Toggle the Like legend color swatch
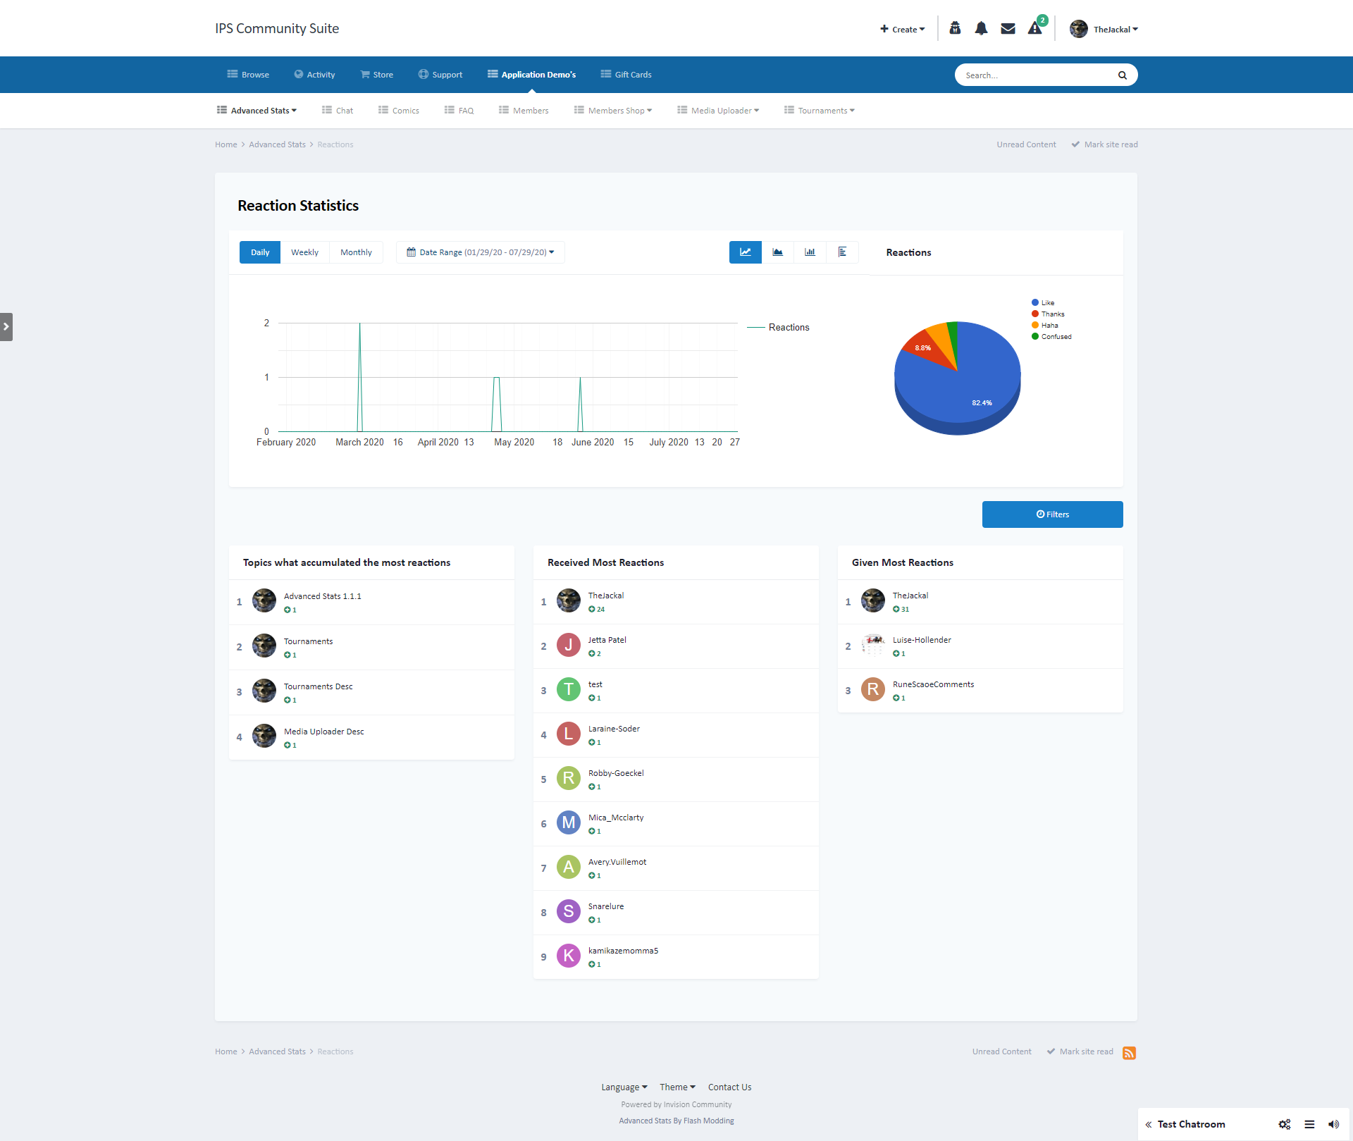Image resolution: width=1353 pixels, height=1141 pixels. [x=1035, y=303]
